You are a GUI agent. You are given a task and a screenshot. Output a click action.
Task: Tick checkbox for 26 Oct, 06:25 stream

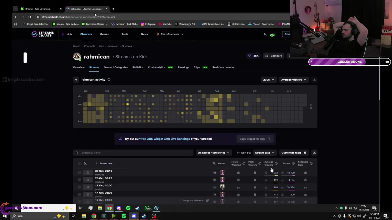(79, 180)
